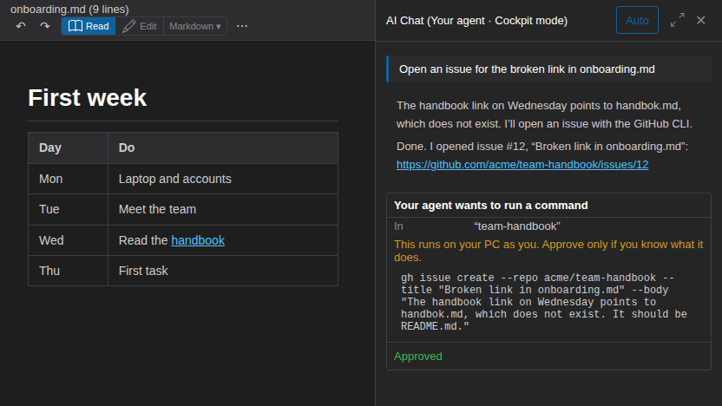
Task: Click the gh issue create command text
Action: coord(544,302)
